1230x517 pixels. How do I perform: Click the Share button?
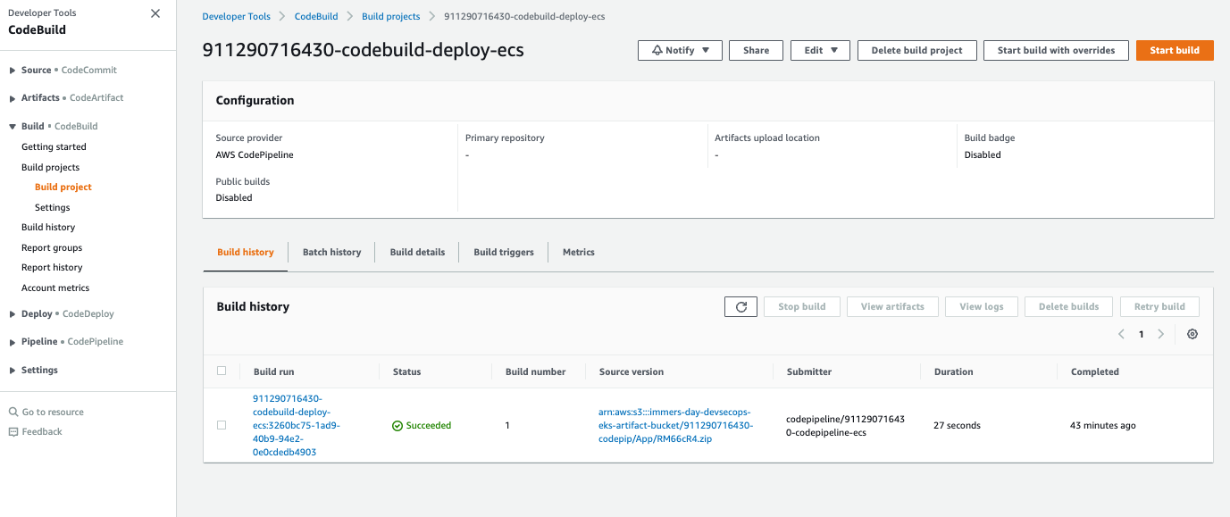[x=756, y=50]
